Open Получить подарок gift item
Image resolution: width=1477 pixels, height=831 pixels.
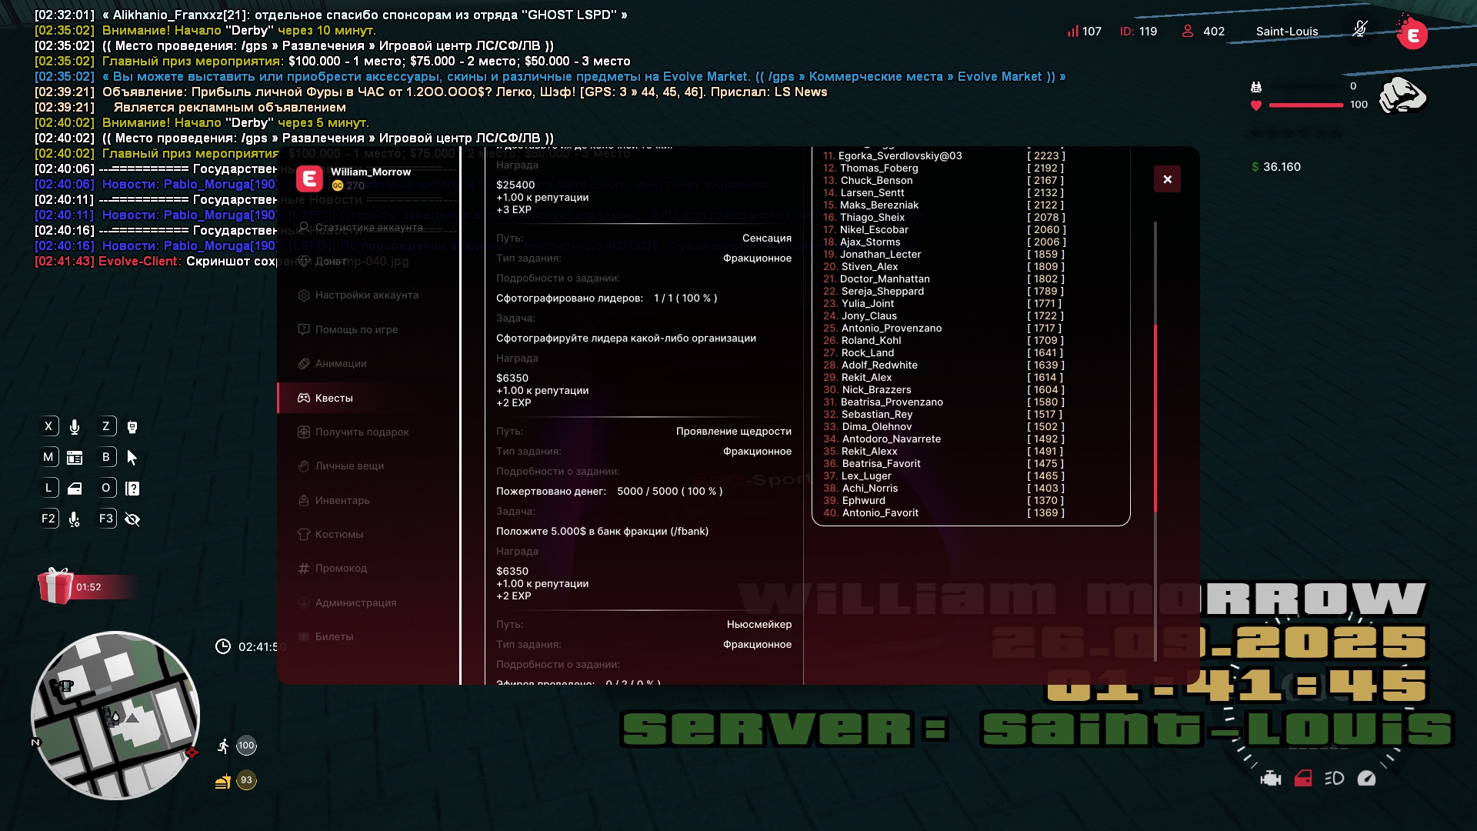coord(362,432)
